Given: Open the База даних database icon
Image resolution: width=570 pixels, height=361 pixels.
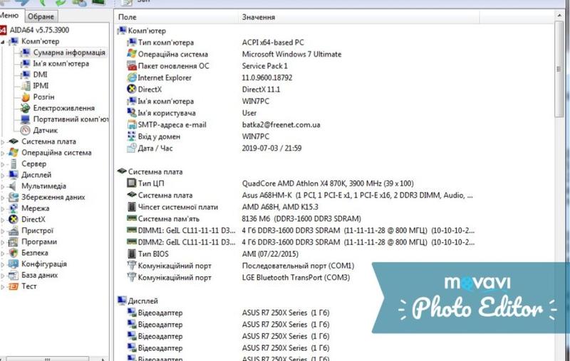Looking at the screenshot, I should (x=14, y=275).
